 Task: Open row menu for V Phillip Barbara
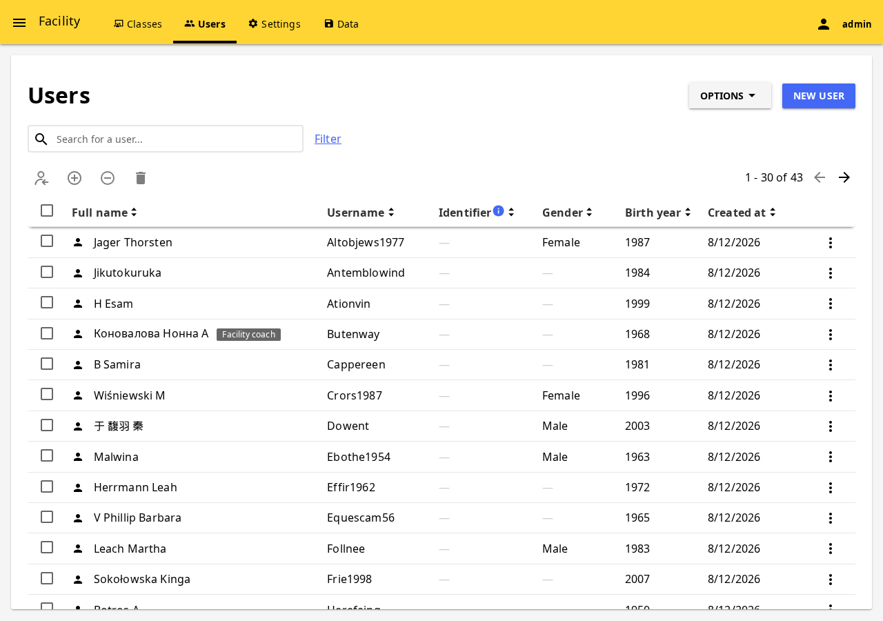[x=831, y=518]
